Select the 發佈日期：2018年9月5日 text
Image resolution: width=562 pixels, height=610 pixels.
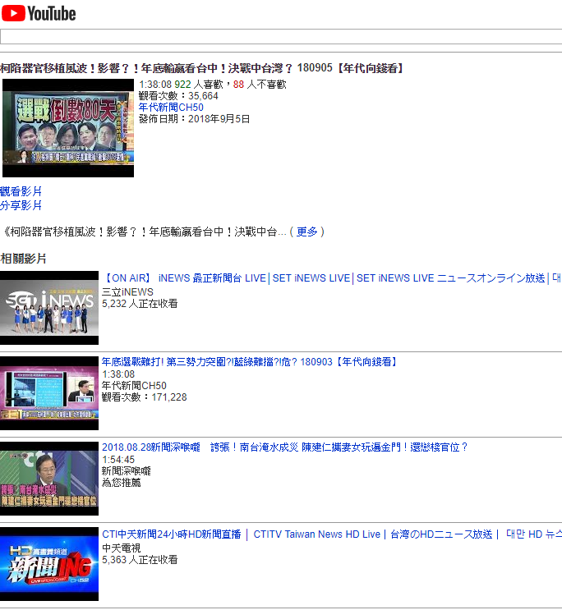pos(195,119)
